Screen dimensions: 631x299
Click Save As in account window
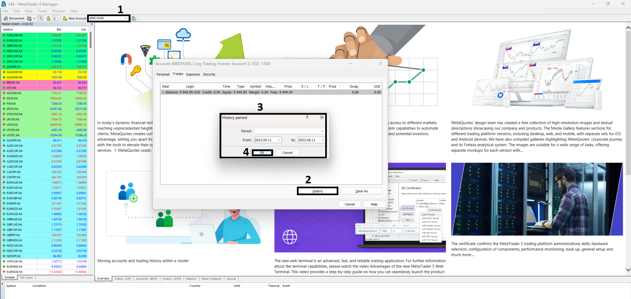pyautogui.click(x=361, y=191)
